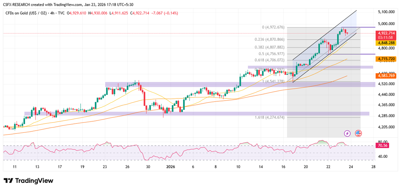Image resolution: width=401 pixels, height=190 pixels.
Task: Click the purple lightning bolt event icon
Action: (x=347, y=133)
